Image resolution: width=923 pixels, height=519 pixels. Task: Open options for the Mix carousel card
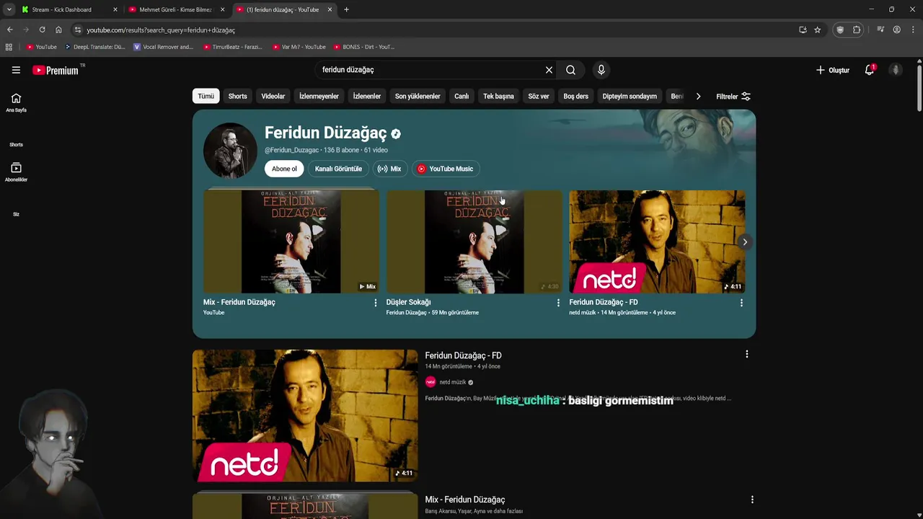tap(375, 303)
